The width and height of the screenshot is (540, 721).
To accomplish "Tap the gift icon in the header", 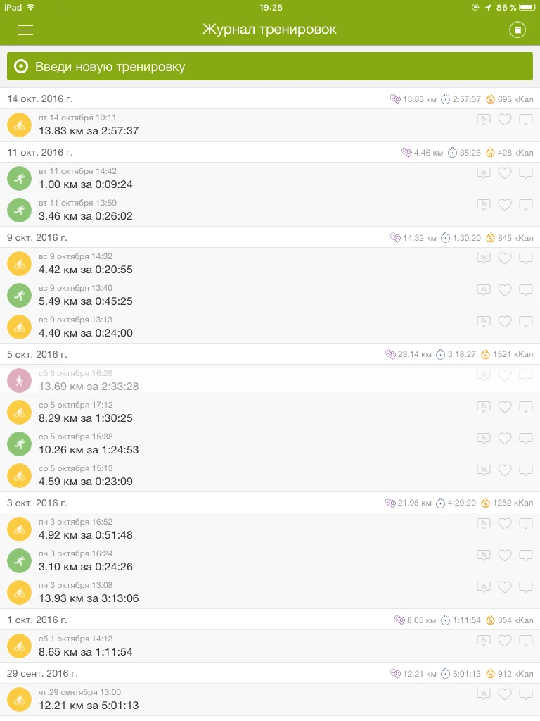I will click(x=517, y=30).
